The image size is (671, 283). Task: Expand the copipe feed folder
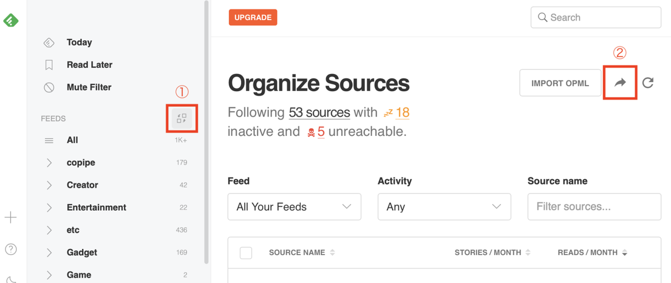pos(49,163)
